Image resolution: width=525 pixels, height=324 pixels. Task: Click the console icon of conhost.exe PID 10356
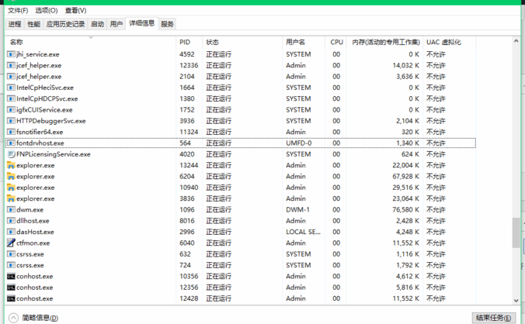click(11, 276)
